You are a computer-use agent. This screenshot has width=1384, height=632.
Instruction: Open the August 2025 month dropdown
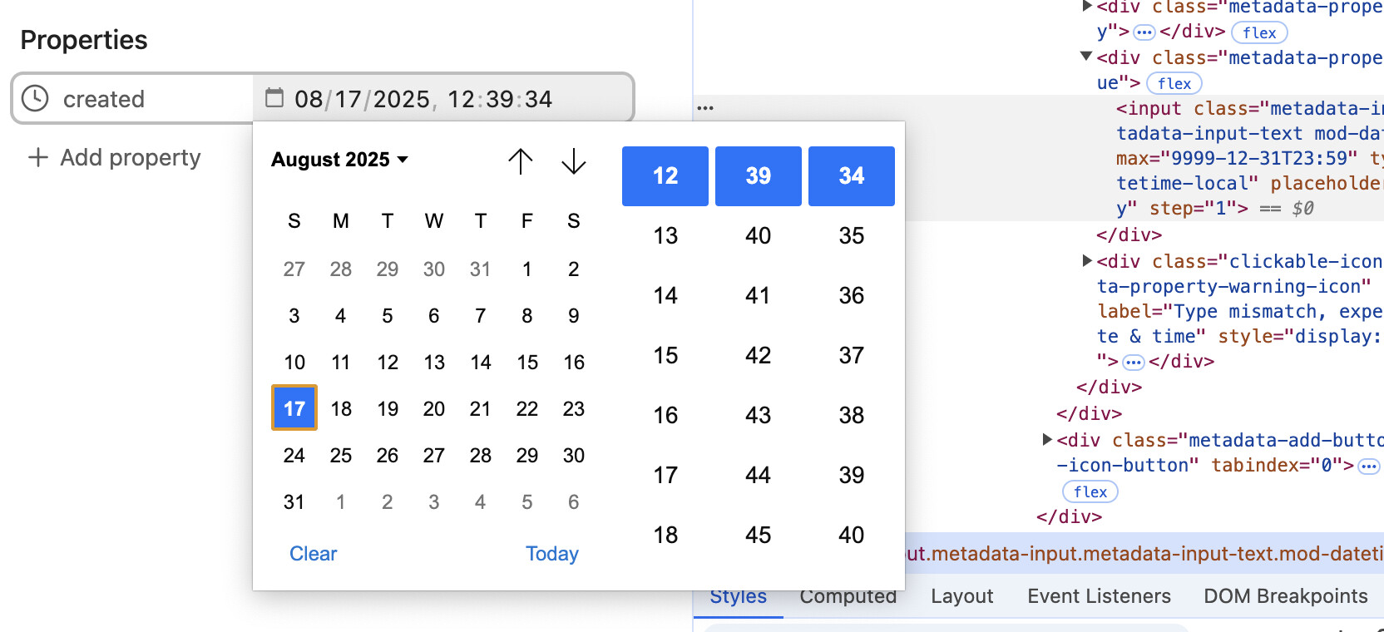point(339,160)
